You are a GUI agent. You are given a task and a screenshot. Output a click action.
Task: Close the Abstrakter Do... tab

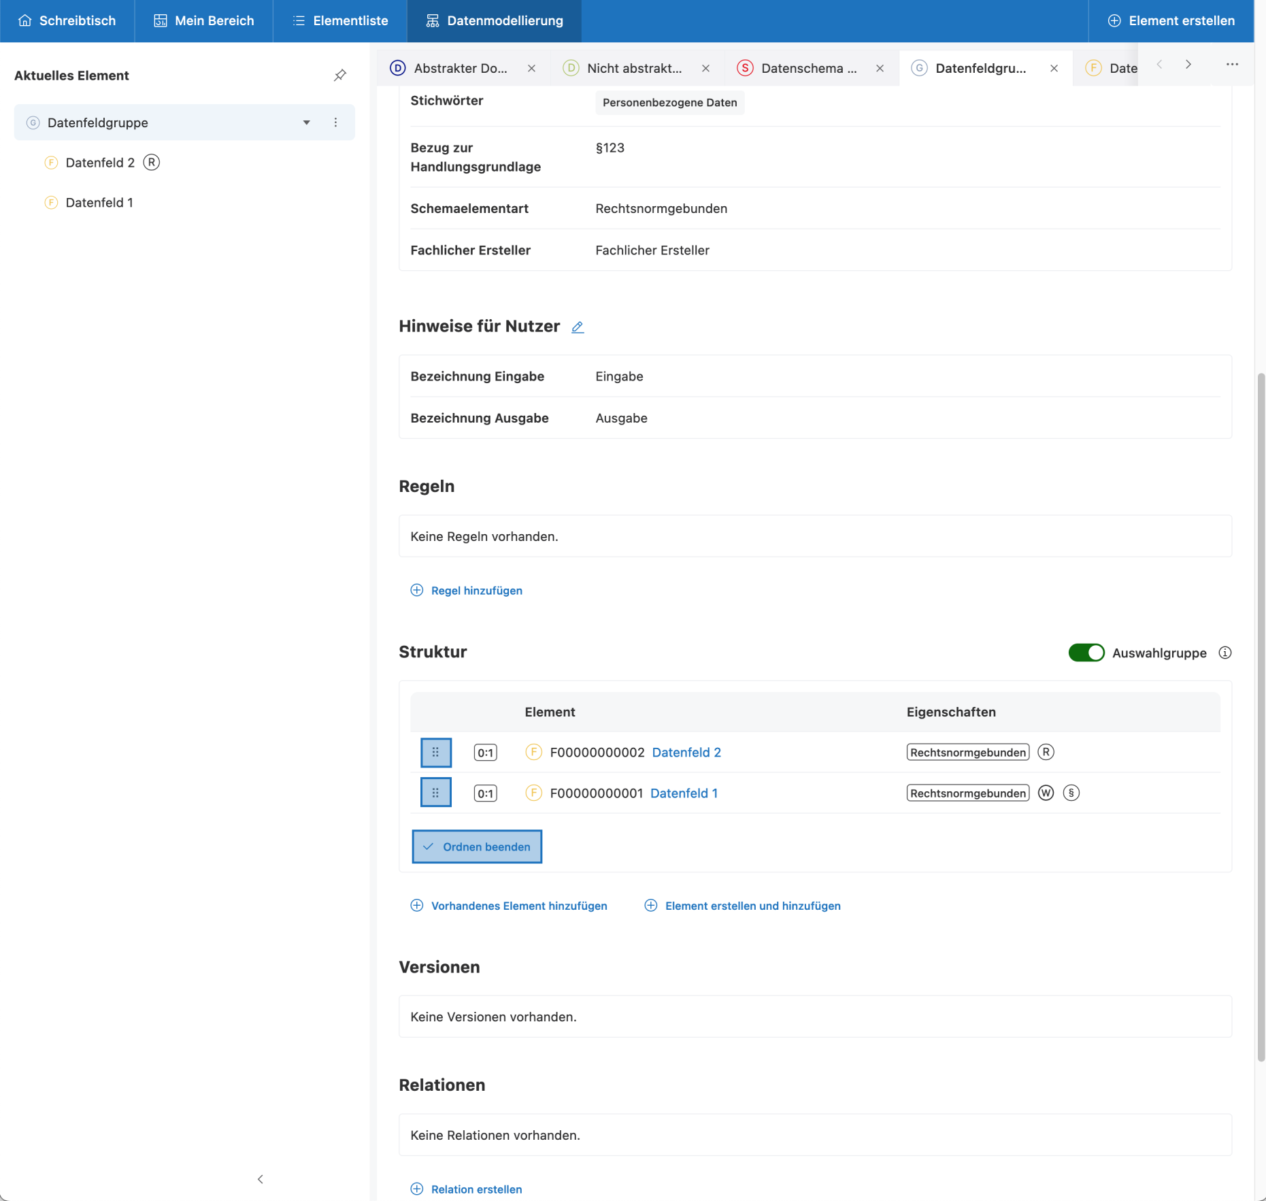(531, 68)
